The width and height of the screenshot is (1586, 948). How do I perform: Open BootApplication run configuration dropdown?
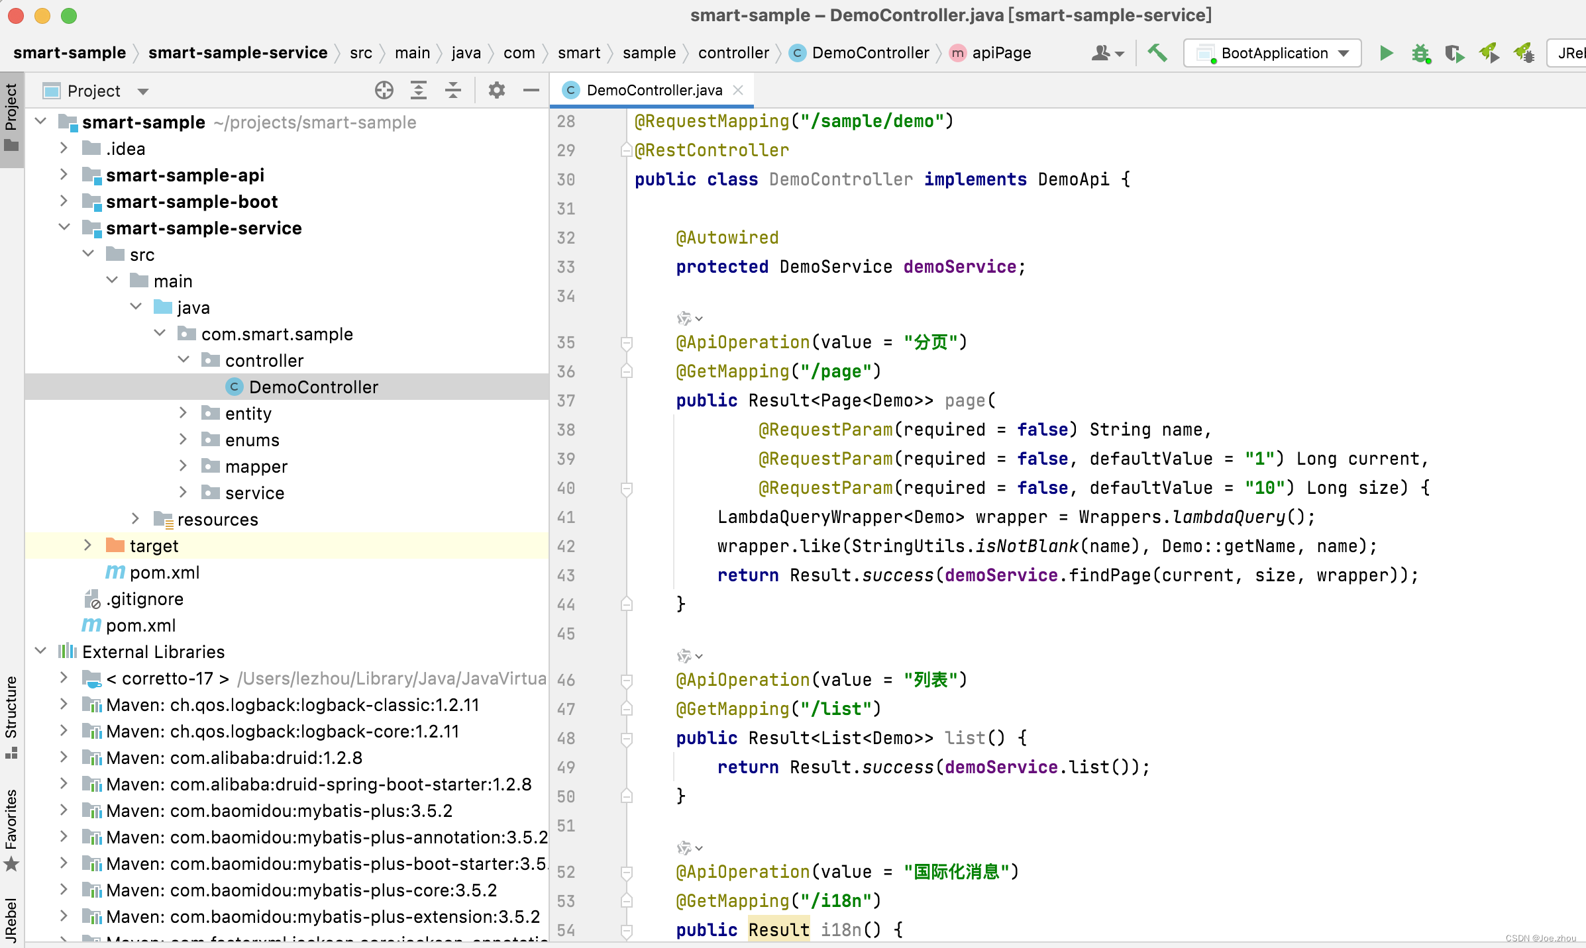(1273, 53)
